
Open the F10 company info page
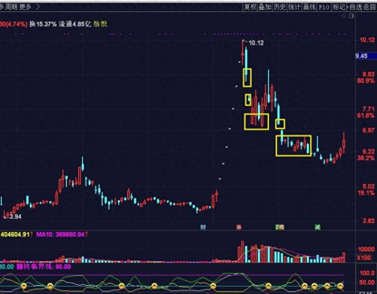pyautogui.click(x=324, y=7)
